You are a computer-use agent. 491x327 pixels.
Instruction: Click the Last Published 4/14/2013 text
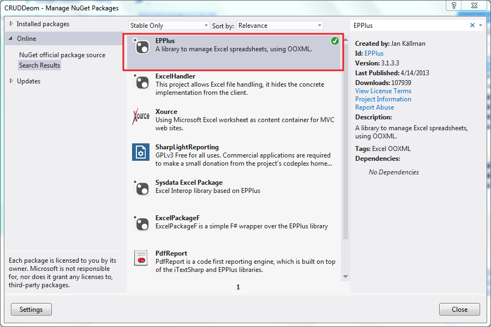(x=392, y=73)
